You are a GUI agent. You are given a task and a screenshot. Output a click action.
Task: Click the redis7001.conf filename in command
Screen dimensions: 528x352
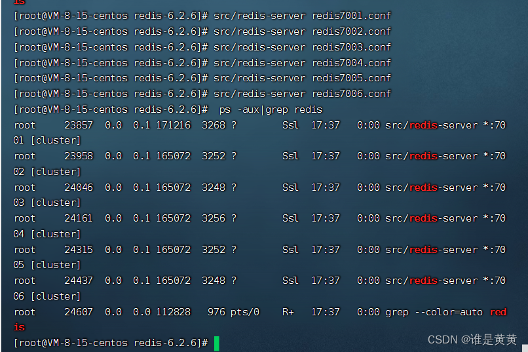[x=351, y=15]
